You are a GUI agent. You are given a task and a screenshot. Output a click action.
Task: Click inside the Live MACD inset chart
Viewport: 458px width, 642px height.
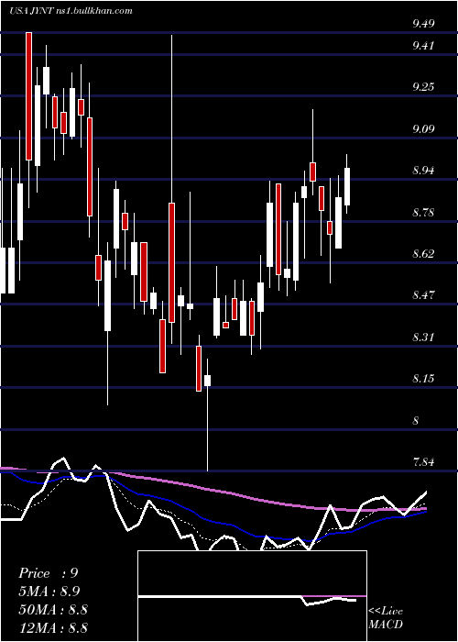pyautogui.click(x=252, y=596)
